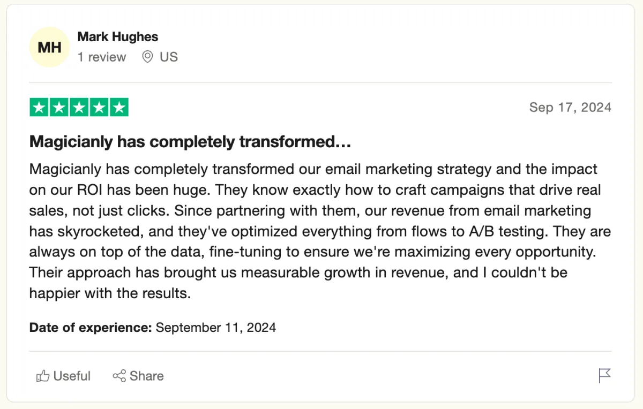643x409 pixels.
Task: Click the fourth green rating star
Action: 99,107
